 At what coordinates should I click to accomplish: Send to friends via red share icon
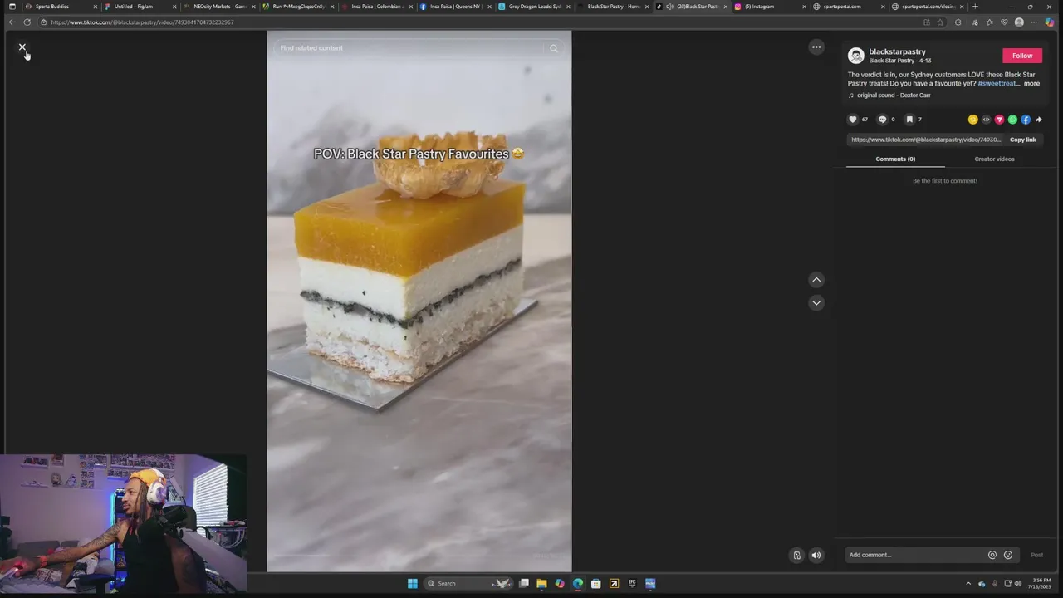1000,120
